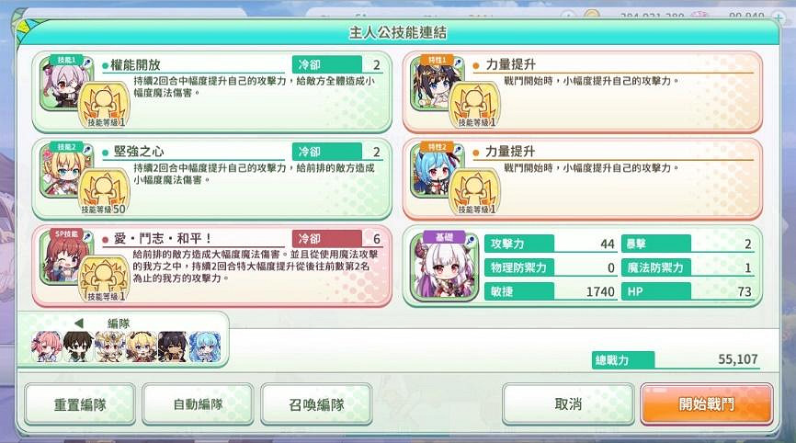Start battle with 開始戰鬥 button
Image resolution: width=796 pixels, height=443 pixels.
pos(707,403)
